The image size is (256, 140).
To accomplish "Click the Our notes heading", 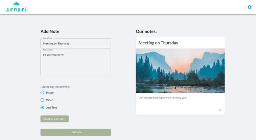I will [x=146, y=31].
